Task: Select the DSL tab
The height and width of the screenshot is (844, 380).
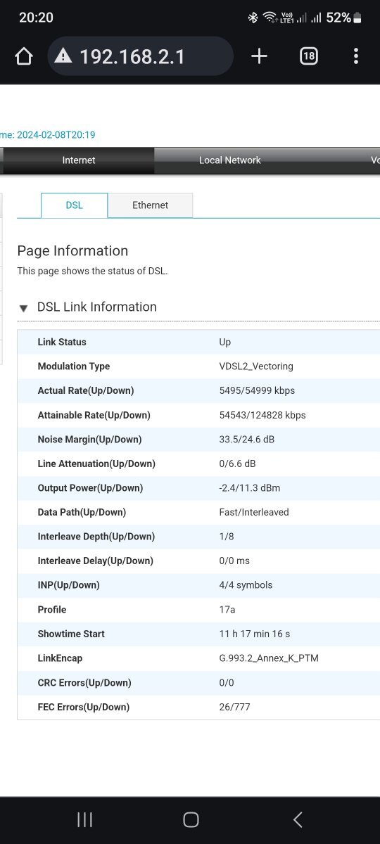Action: pos(74,205)
